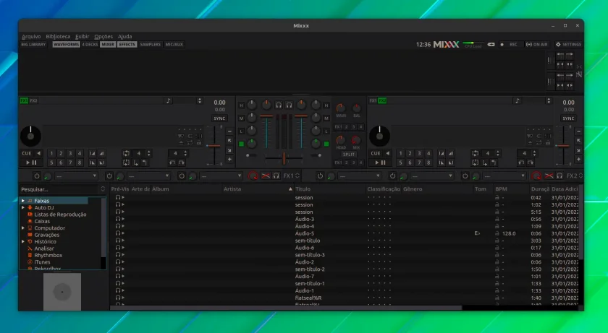Click right deck reverse playback arrow

(x=388, y=153)
